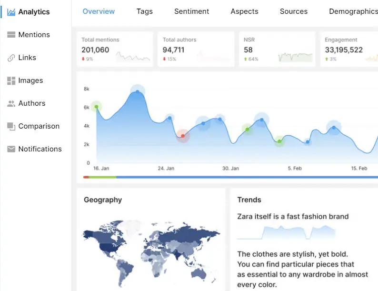
Task: Open the Demographics tab
Action: click(353, 11)
